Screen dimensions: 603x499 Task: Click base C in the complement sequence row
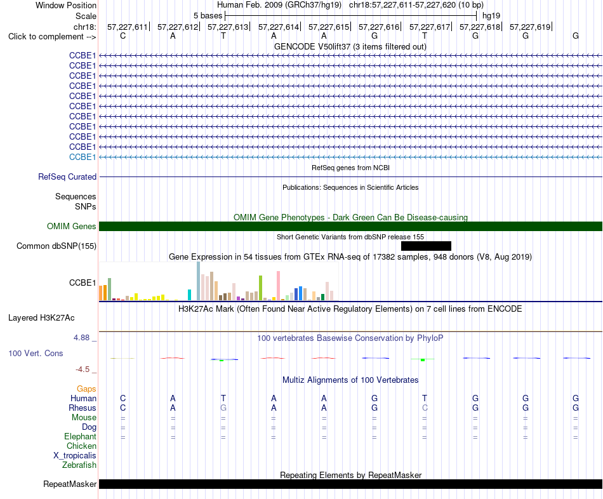pos(123,36)
